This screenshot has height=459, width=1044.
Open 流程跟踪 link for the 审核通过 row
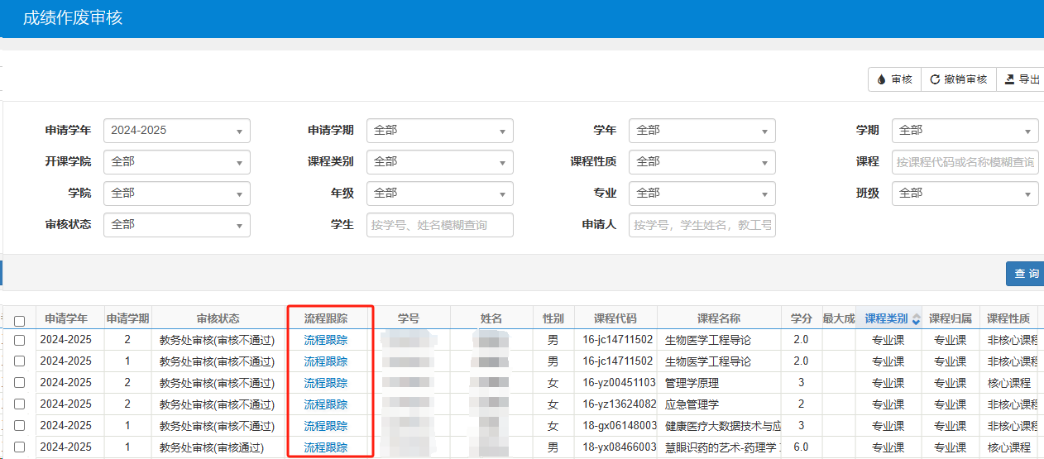[x=326, y=447]
